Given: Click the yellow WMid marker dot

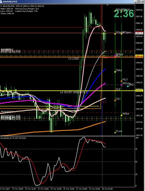Looking at the screenshot, I should pyautogui.click(x=121, y=115).
